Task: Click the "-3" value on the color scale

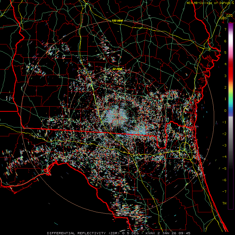Action: pos(224,145)
